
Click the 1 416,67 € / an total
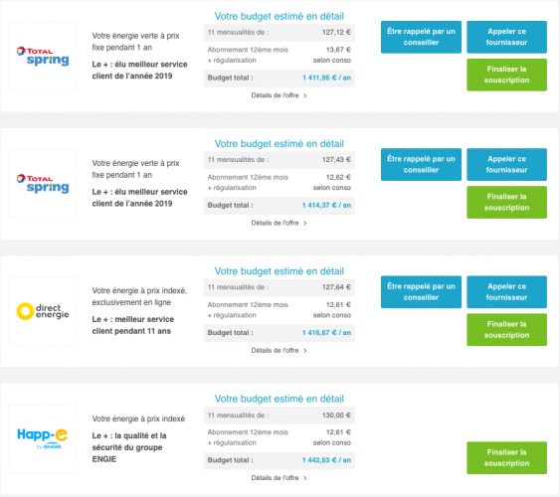pos(326,333)
